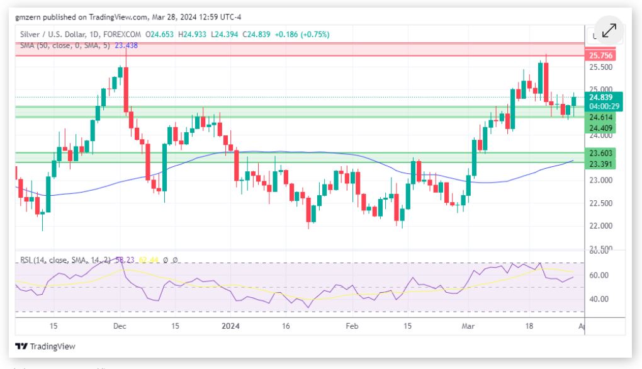The width and height of the screenshot is (642, 369).
Task: Click the Mar marker on time axis
Action: [468, 326]
